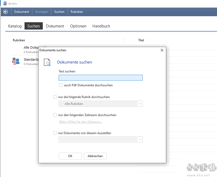Open the Rubriken toolbar menu
Viewport: 217px width, 177px height.
77,12
